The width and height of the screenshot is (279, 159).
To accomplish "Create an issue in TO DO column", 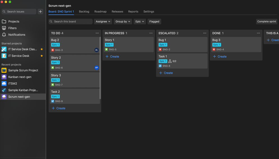I will point(58,108).
